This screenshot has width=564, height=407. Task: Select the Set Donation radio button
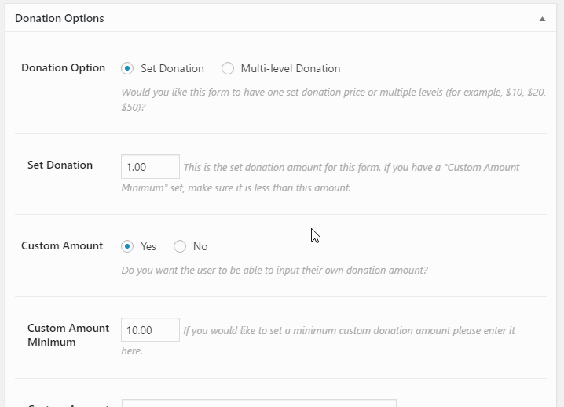pyautogui.click(x=127, y=68)
